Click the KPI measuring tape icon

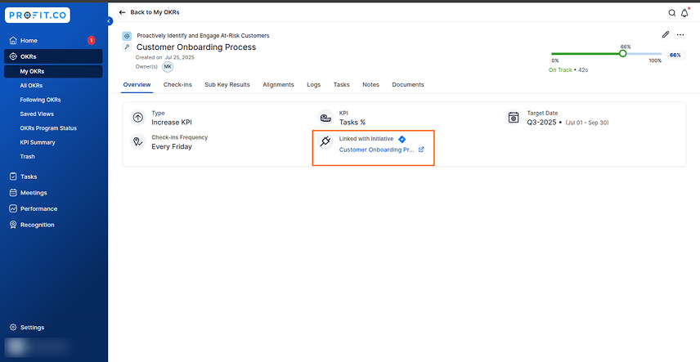tap(325, 118)
